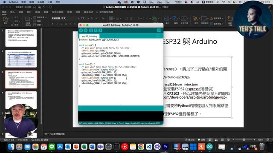Open the Arduino tab dropdown arrow

click(x=158, y=36)
